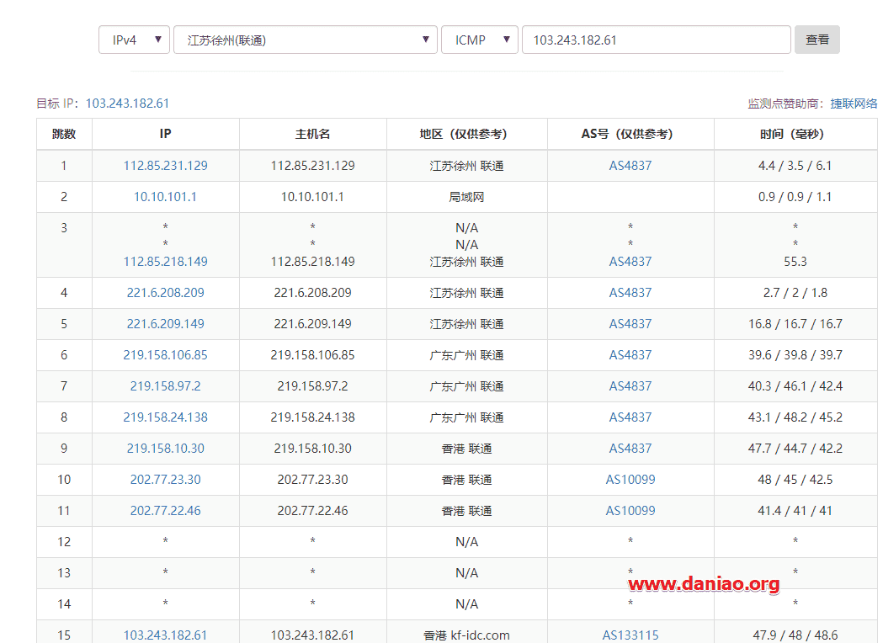
Task: Open the IPv4 protocol version dropdown
Action: [134, 40]
